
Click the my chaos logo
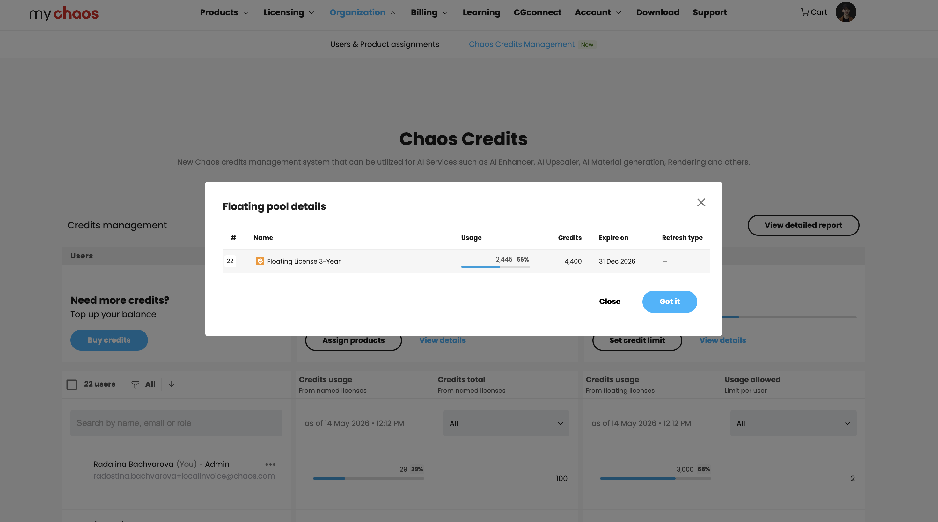pyautogui.click(x=64, y=13)
